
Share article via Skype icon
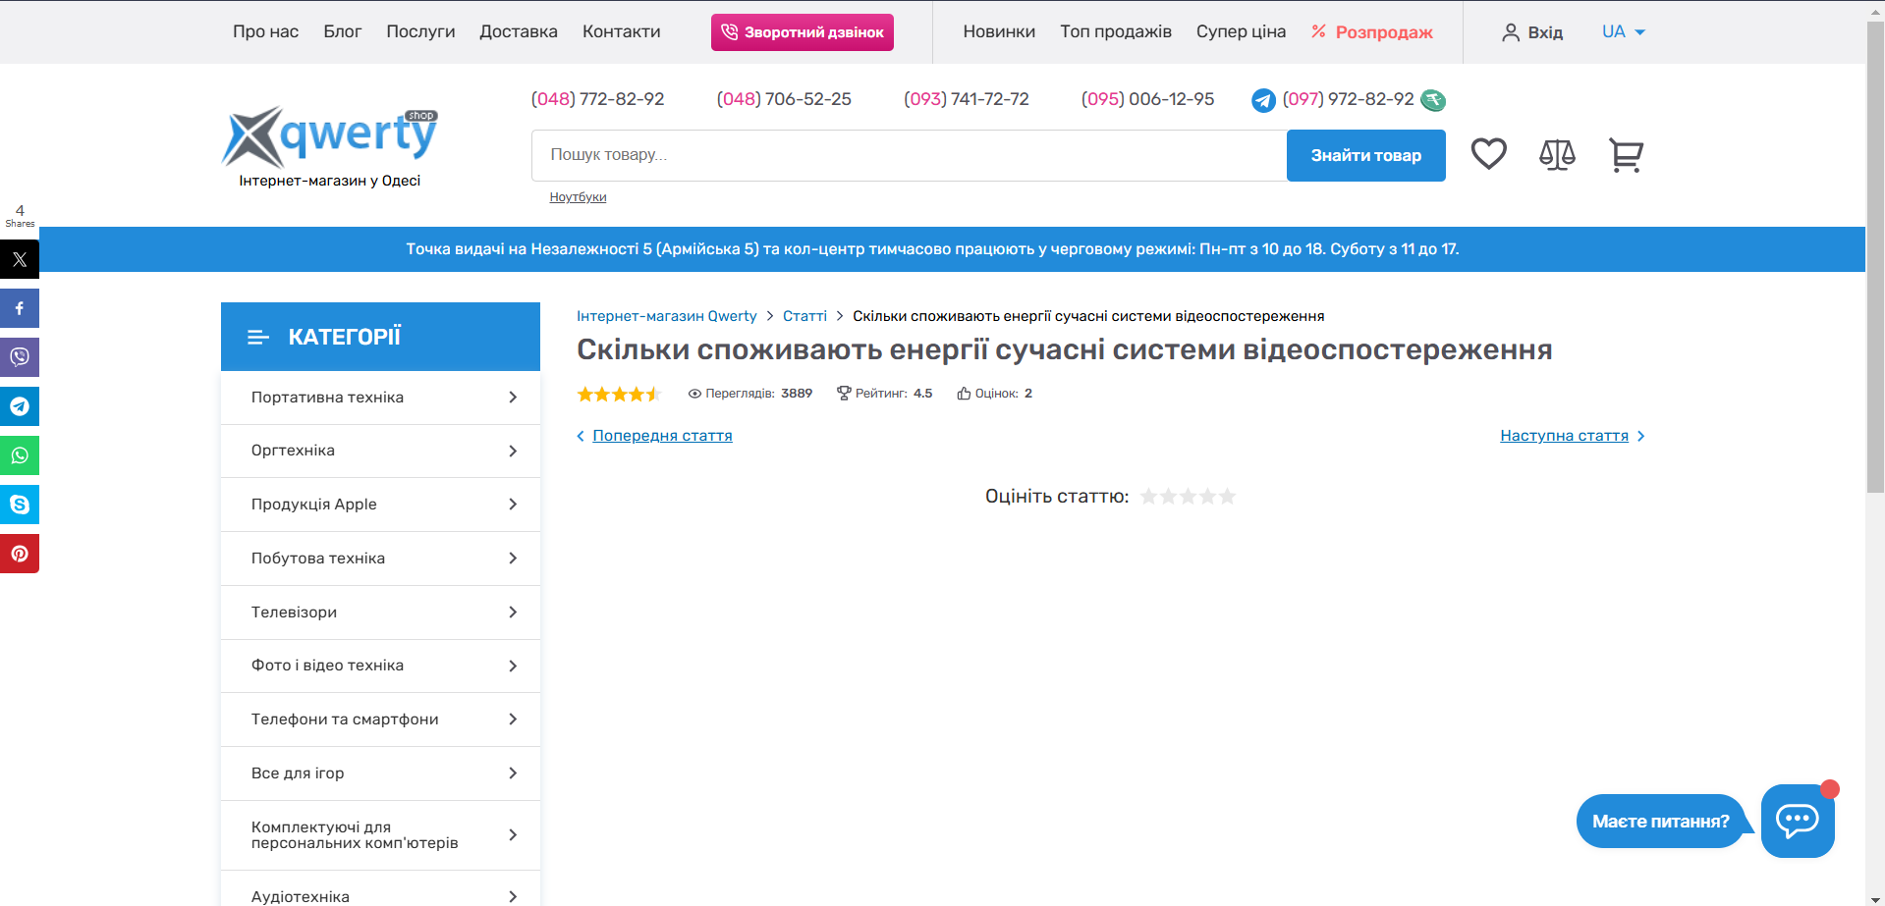pyautogui.click(x=20, y=505)
